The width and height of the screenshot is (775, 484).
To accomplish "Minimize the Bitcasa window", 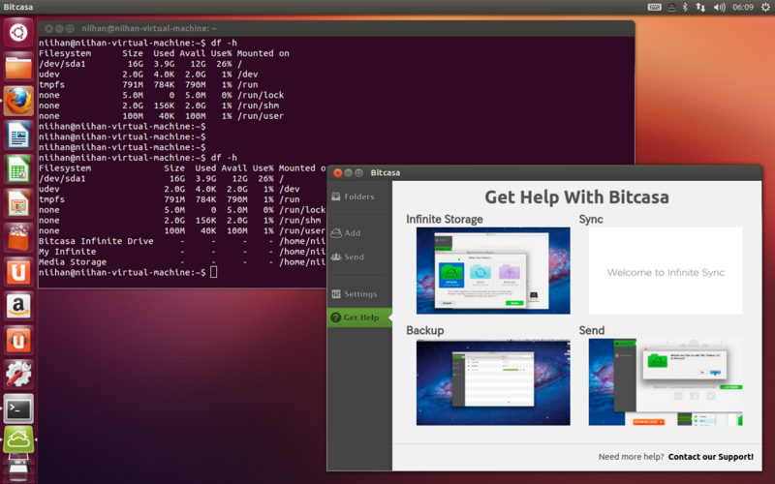I will [349, 173].
